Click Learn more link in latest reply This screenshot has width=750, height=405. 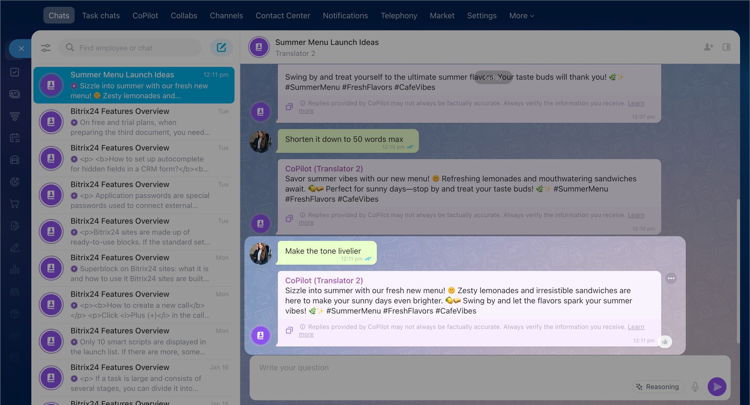pyautogui.click(x=636, y=327)
